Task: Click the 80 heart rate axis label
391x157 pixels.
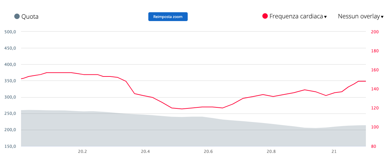Action: [374, 146]
